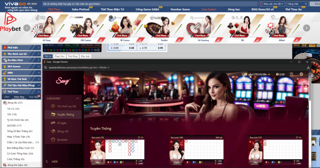Click the globe language icon in Sexy window
Viewport: 320px width, 168px height.
[x=301, y=74]
